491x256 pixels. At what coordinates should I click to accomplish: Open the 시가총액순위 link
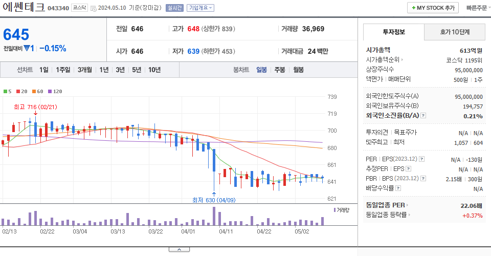pyautogui.click(x=384, y=59)
